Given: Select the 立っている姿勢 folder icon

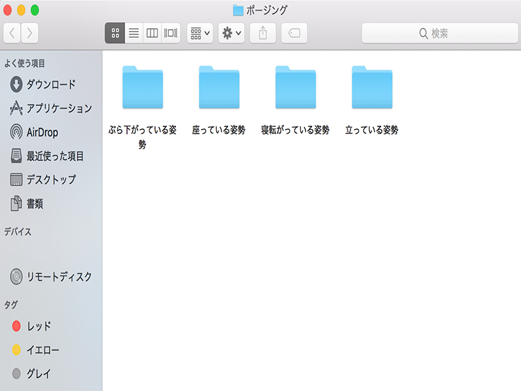Looking at the screenshot, I should click(x=372, y=87).
